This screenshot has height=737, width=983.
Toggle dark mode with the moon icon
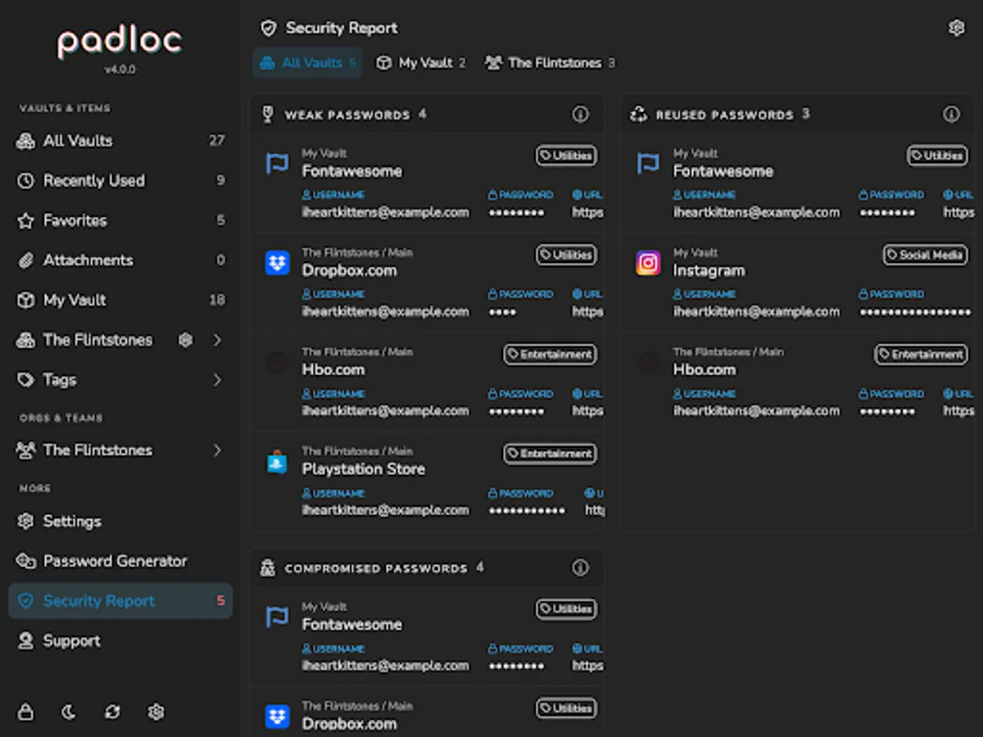69,712
